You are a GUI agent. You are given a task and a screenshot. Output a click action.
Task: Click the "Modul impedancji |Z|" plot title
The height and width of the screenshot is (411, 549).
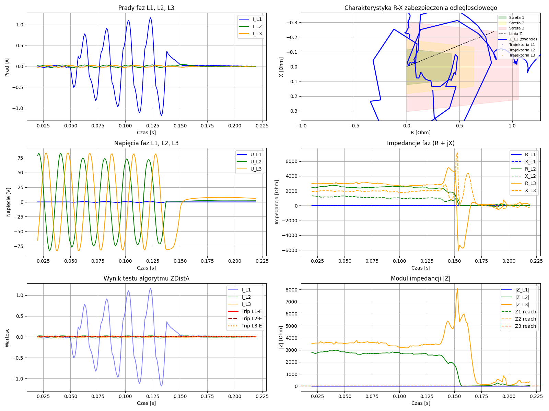[x=421, y=278]
